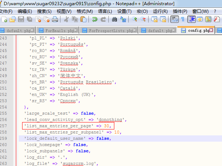The width and height of the screenshot is (222, 166).
Task: Zoom out using the magnifier minus icon
Action: (143, 19)
